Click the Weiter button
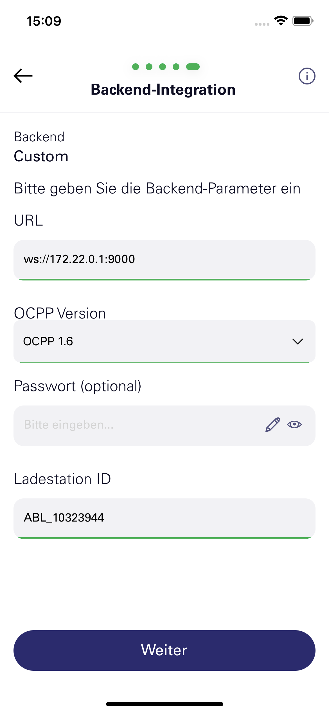The width and height of the screenshot is (329, 713). (164, 650)
